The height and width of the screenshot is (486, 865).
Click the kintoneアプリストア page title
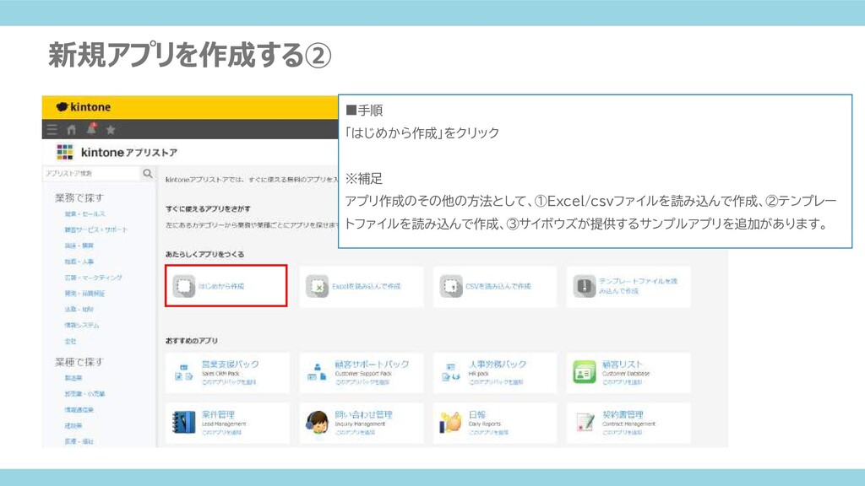[129, 152]
